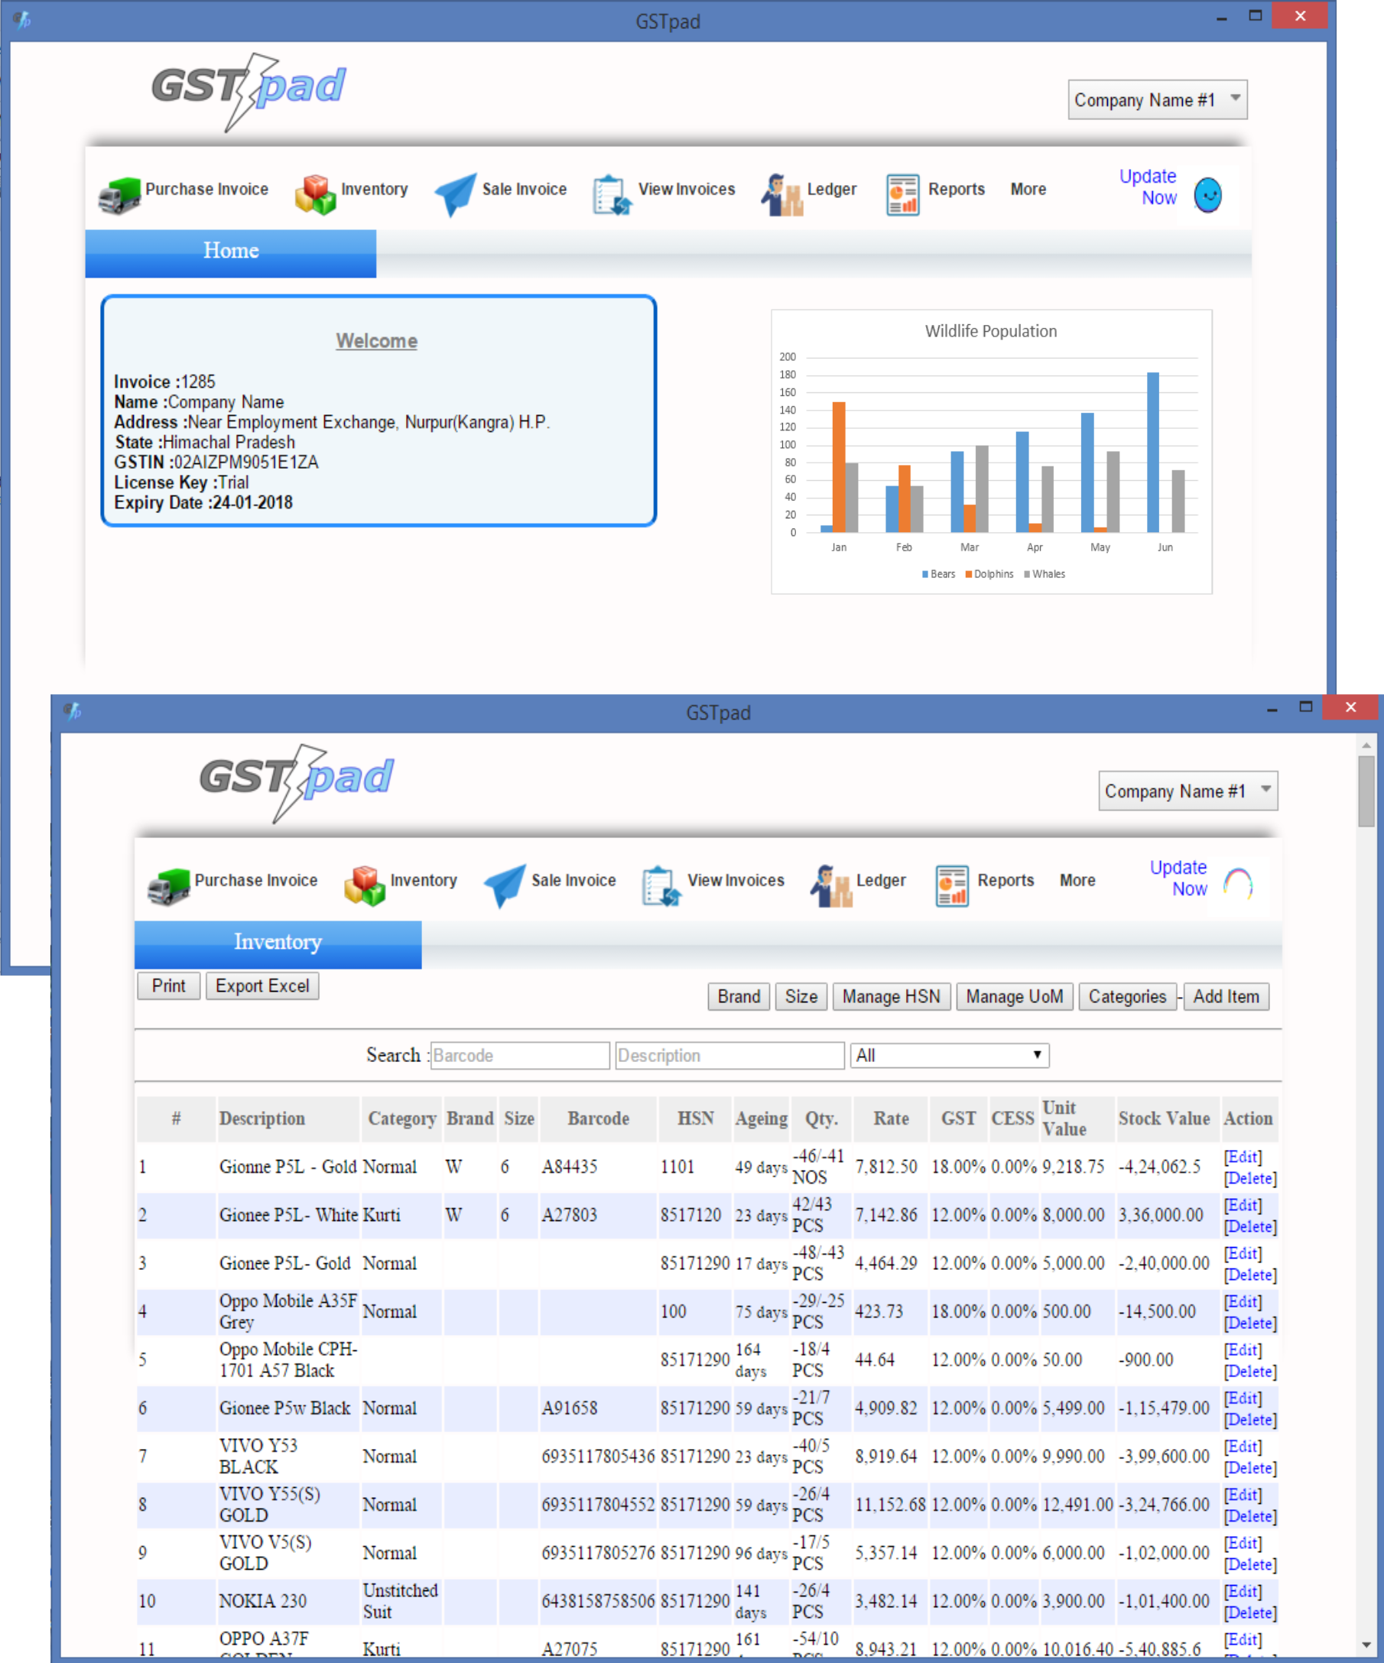The width and height of the screenshot is (1384, 1663).
Task: Click View Invoices clipboard icon in Home window
Action: [x=612, y=194]
